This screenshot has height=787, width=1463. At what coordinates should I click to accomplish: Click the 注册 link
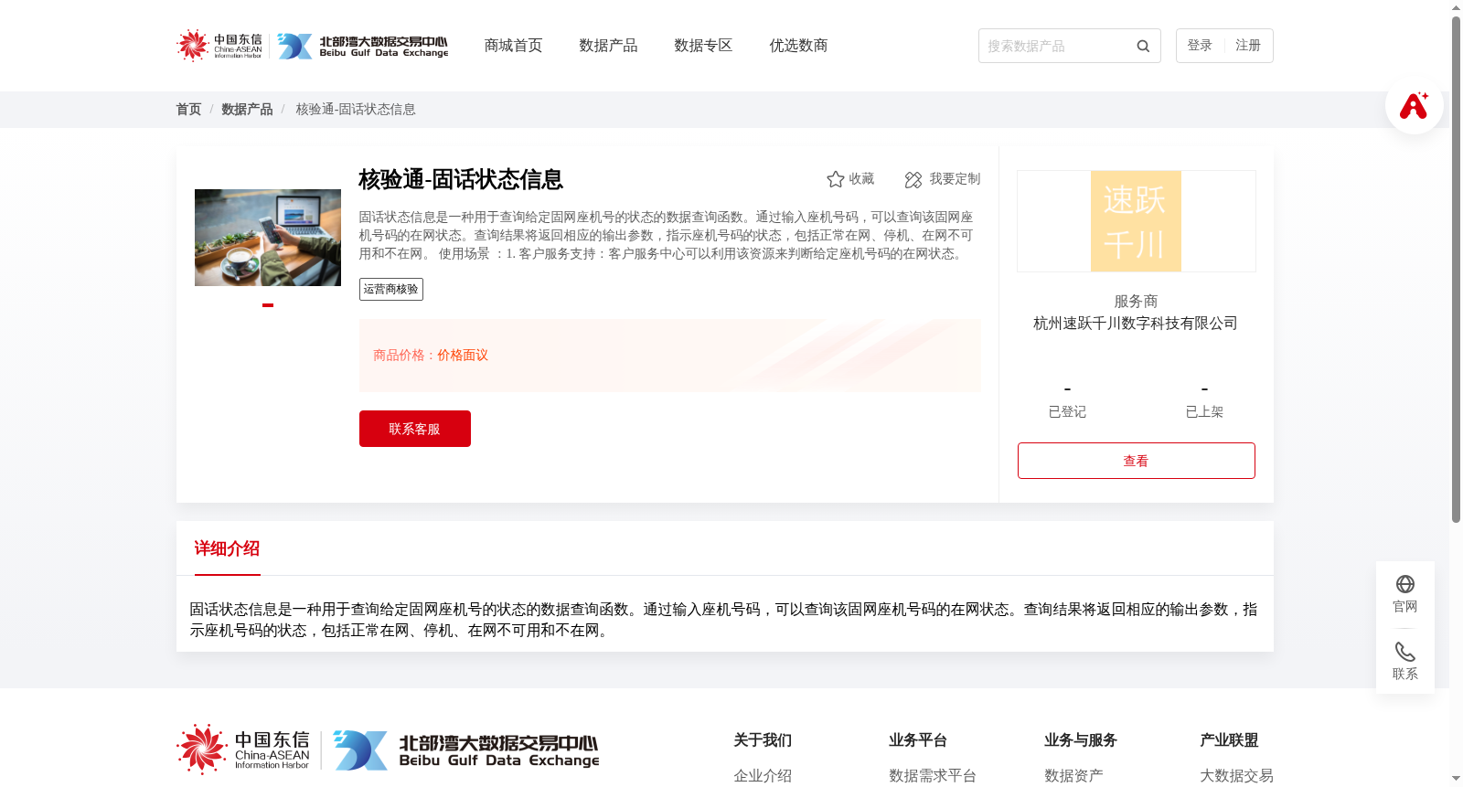[1248, 46]
